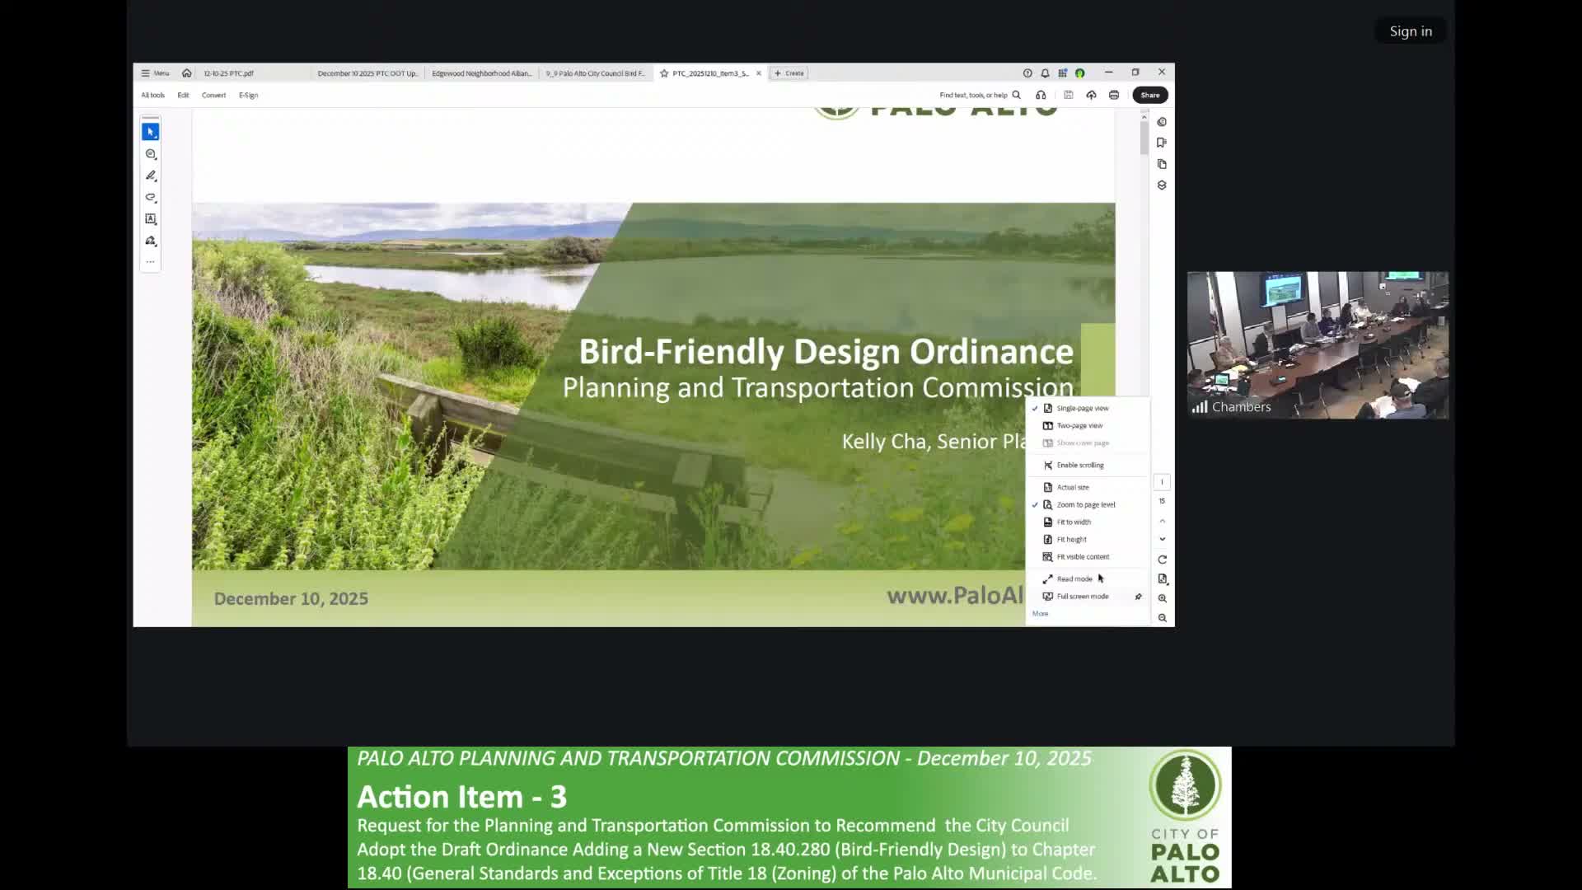
Task: Click the Print document icon
Action: click(x=1115, y=95)
